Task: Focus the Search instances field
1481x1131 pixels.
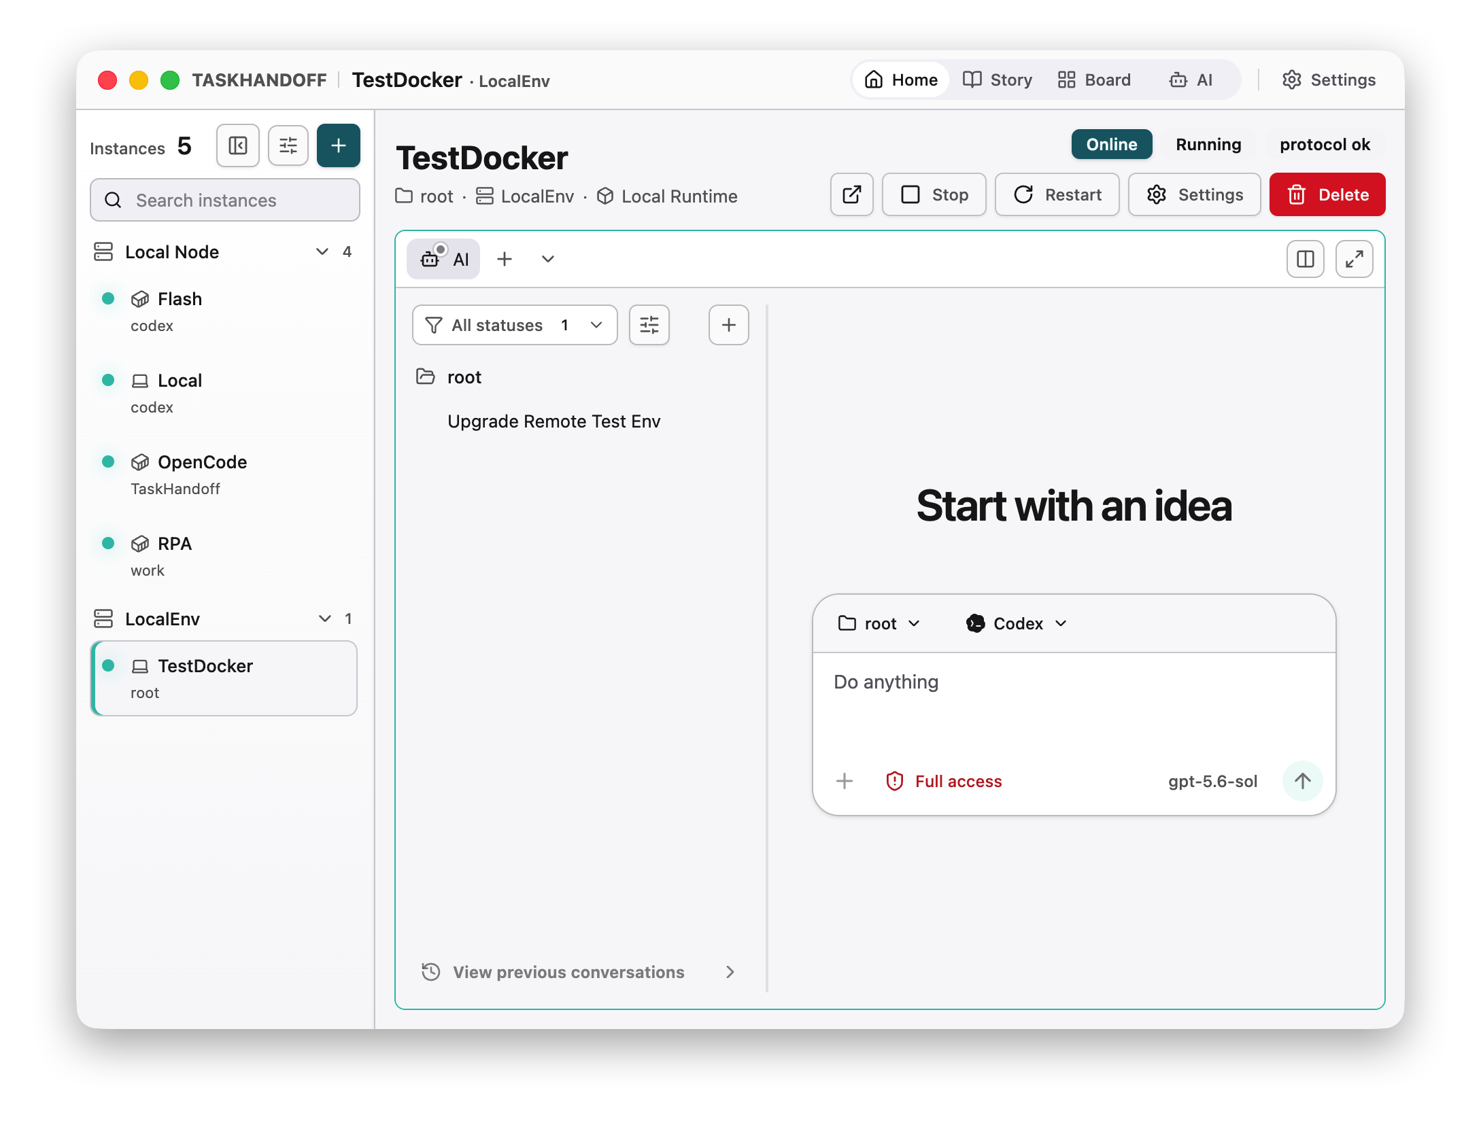Action: (224, 200)
